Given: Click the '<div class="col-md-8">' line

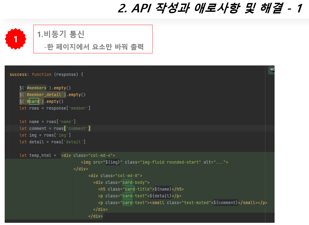Looking at the screenshot, I should (x=115, y=175).
